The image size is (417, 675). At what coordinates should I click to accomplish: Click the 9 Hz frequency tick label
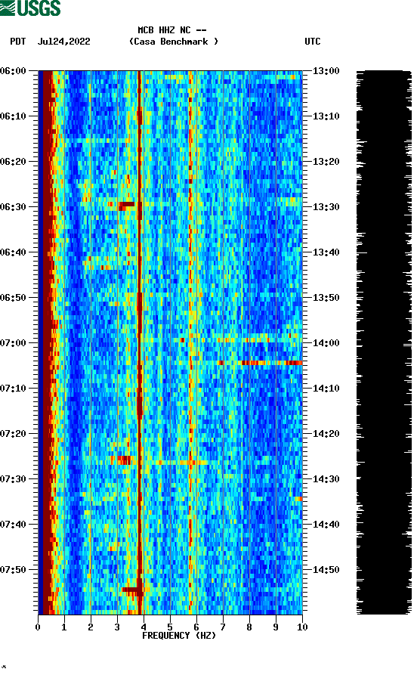coord(276,627)
